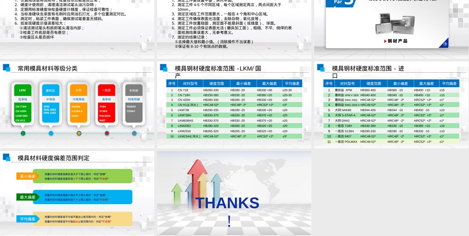Click the blue 最大偏差 criteria box
The width and height of the screenshot is (469, 236).
pyautogui.click(x=83, y=197)
